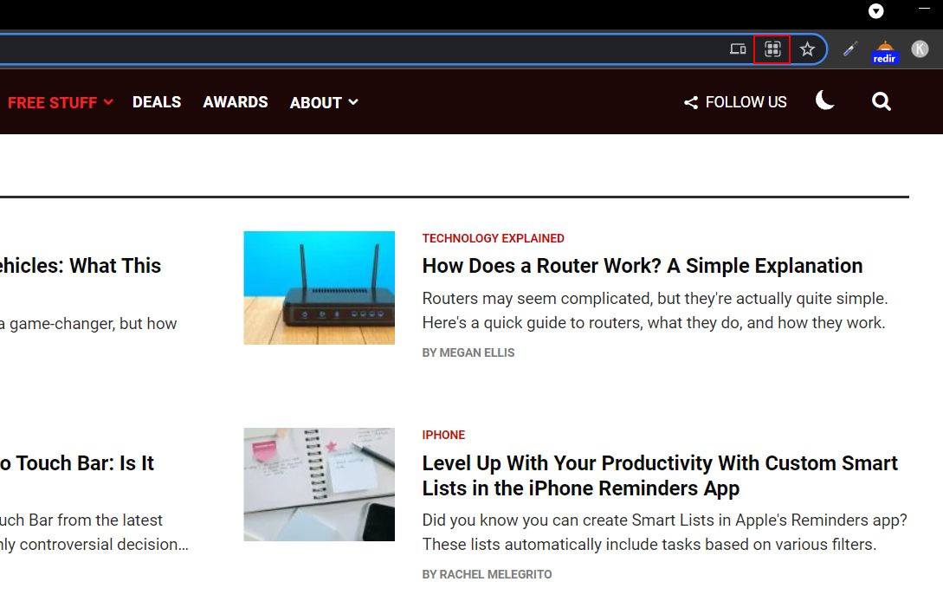Open the IPHONE category link

coord(444,435)
